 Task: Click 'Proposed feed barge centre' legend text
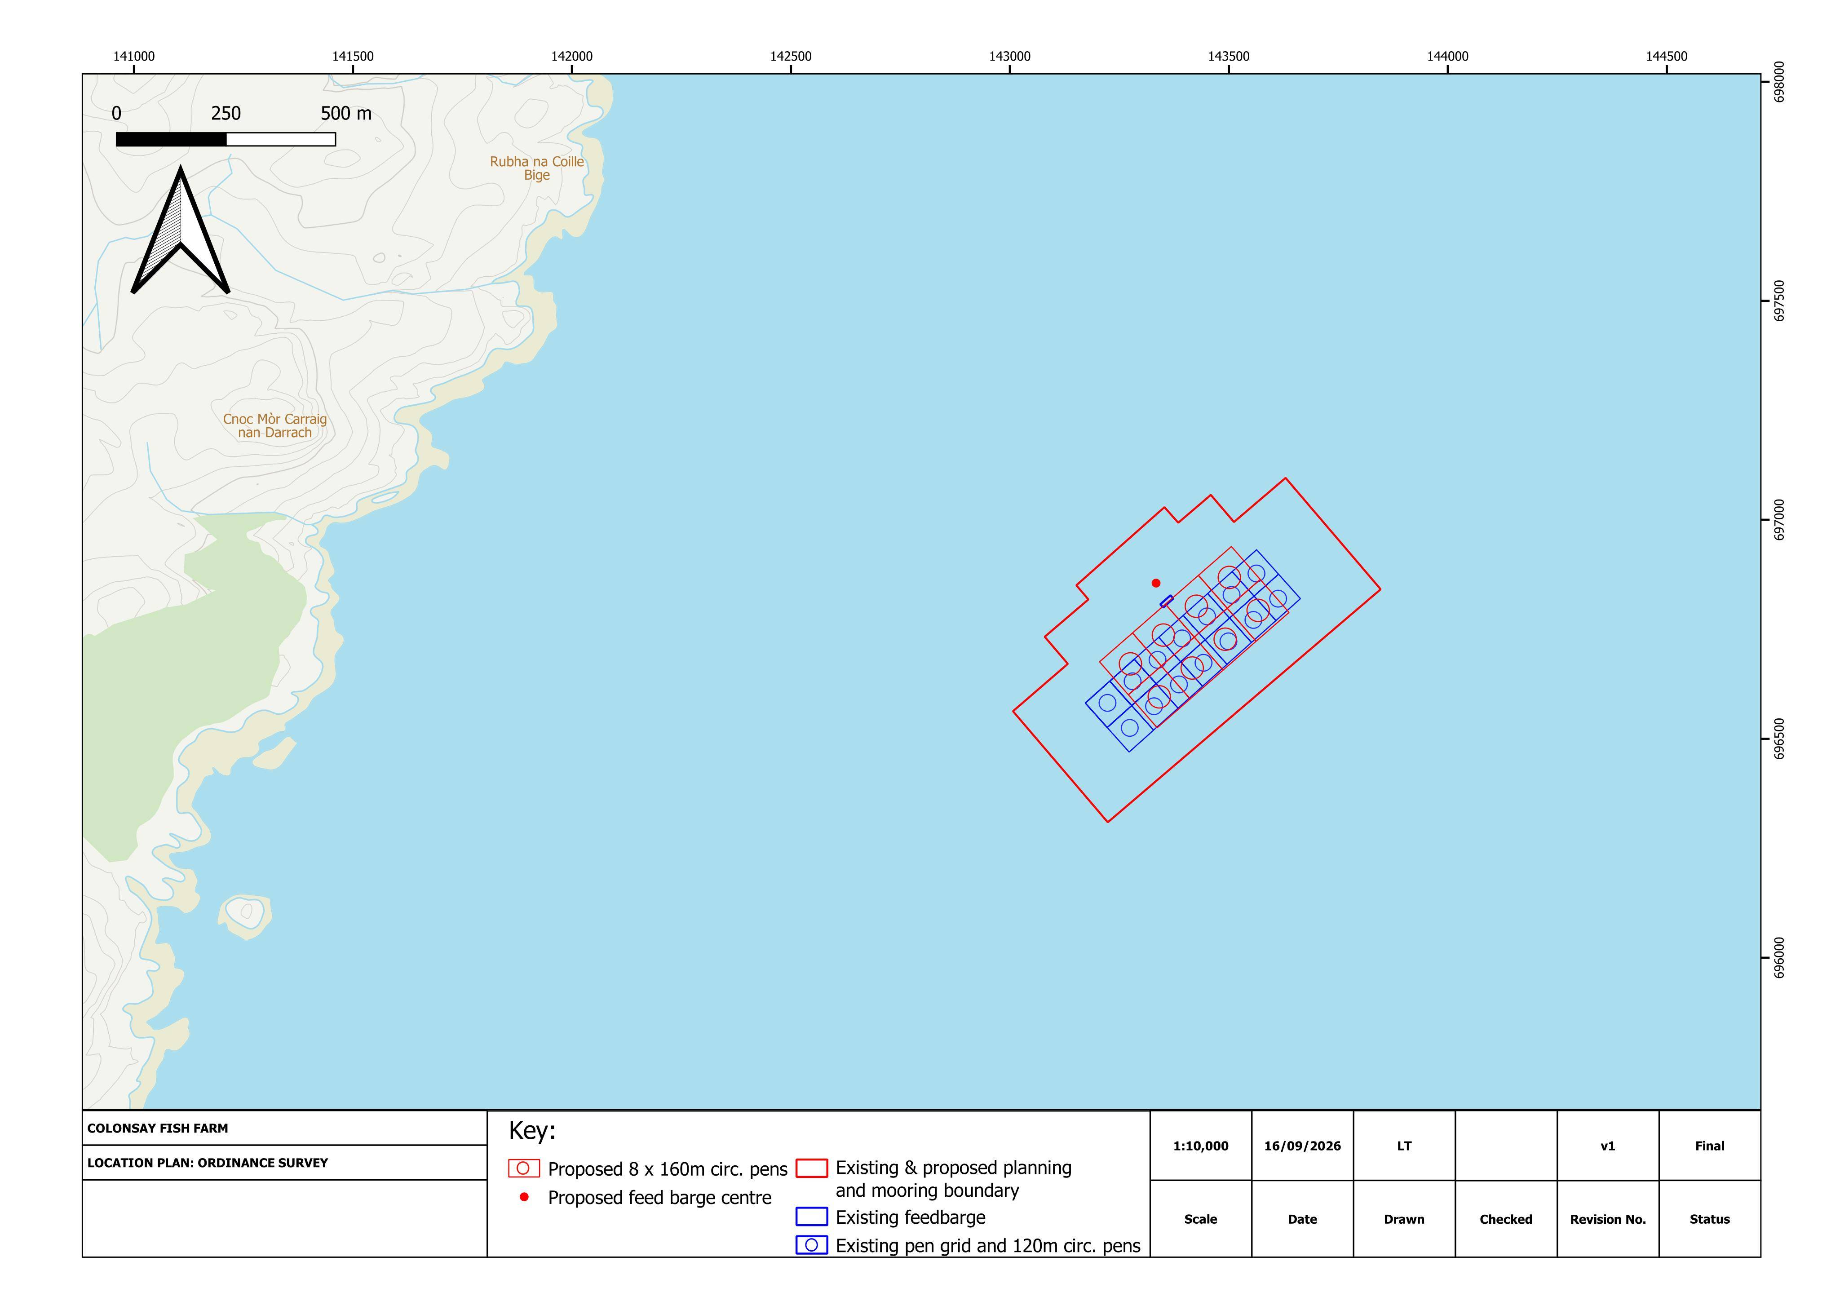tap(659, 1198)
